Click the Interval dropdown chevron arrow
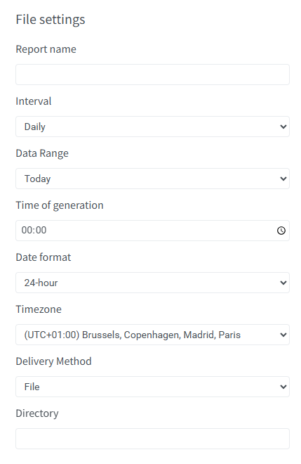 (x=283, y=127)
